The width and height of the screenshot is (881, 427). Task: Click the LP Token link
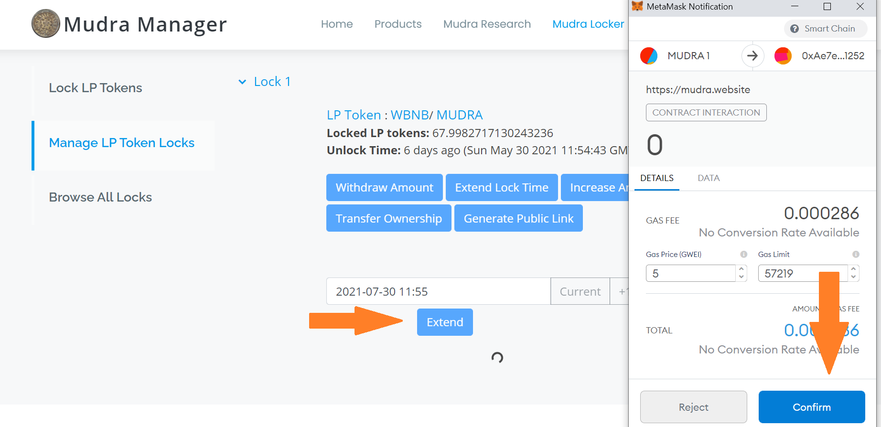click(x=354, y=115)
